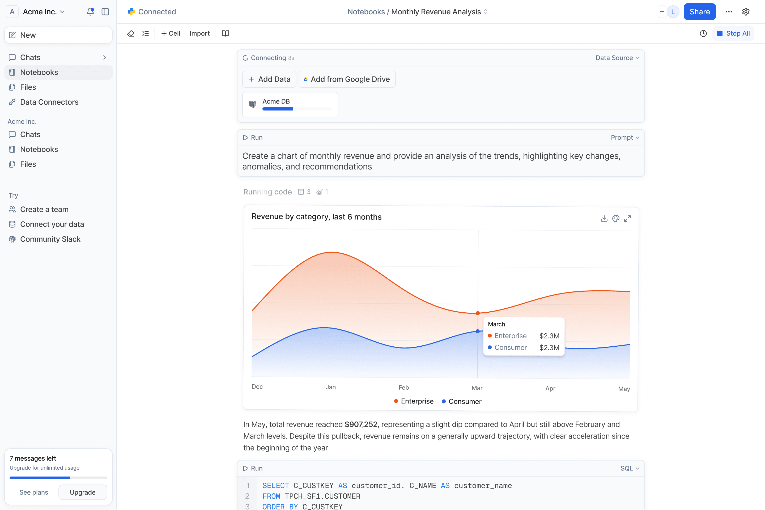Open the table of contents list icon
Image resolution: width=765 pixels, height=510 pixels.
(x=145, y=33)
